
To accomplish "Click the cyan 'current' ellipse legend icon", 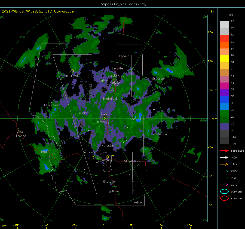I will tap(224, 191).
